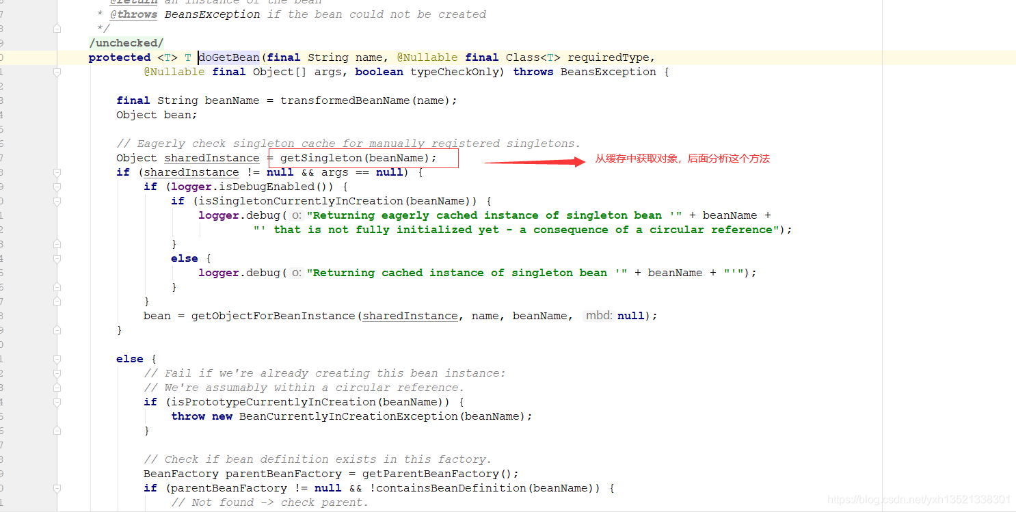Click the transformedBeanName call

[x=345, y=100]
